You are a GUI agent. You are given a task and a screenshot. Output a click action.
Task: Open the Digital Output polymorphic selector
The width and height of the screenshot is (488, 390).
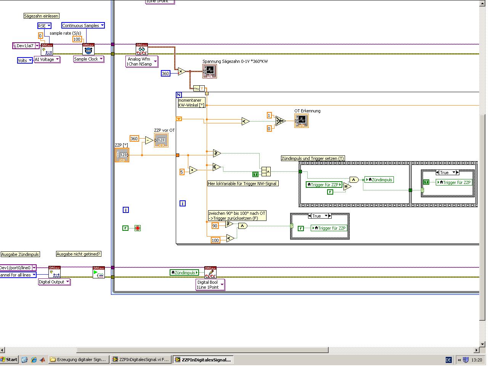click(x=55, y=282)
